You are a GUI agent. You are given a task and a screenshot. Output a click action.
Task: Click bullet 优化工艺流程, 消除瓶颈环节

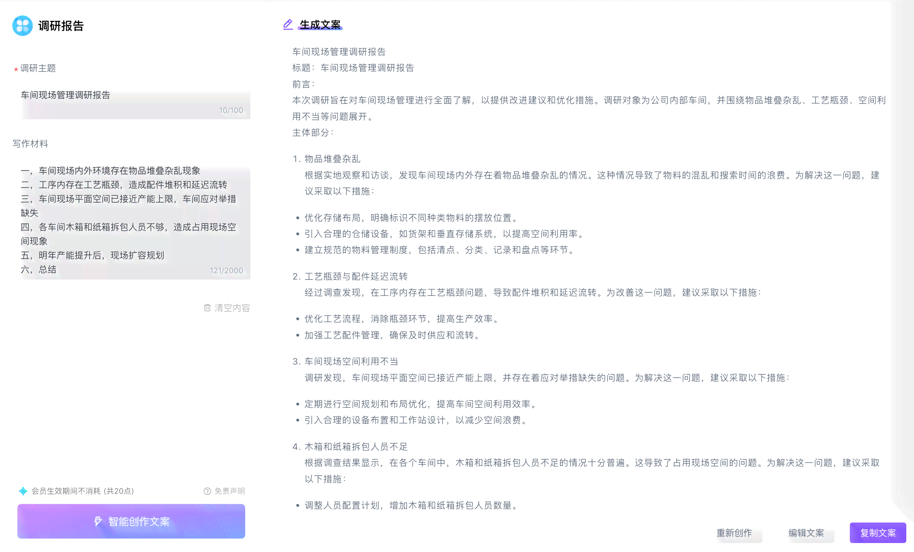[x=401, y=319]
